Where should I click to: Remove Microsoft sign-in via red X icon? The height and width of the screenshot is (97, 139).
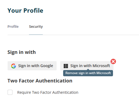[113, 61]
